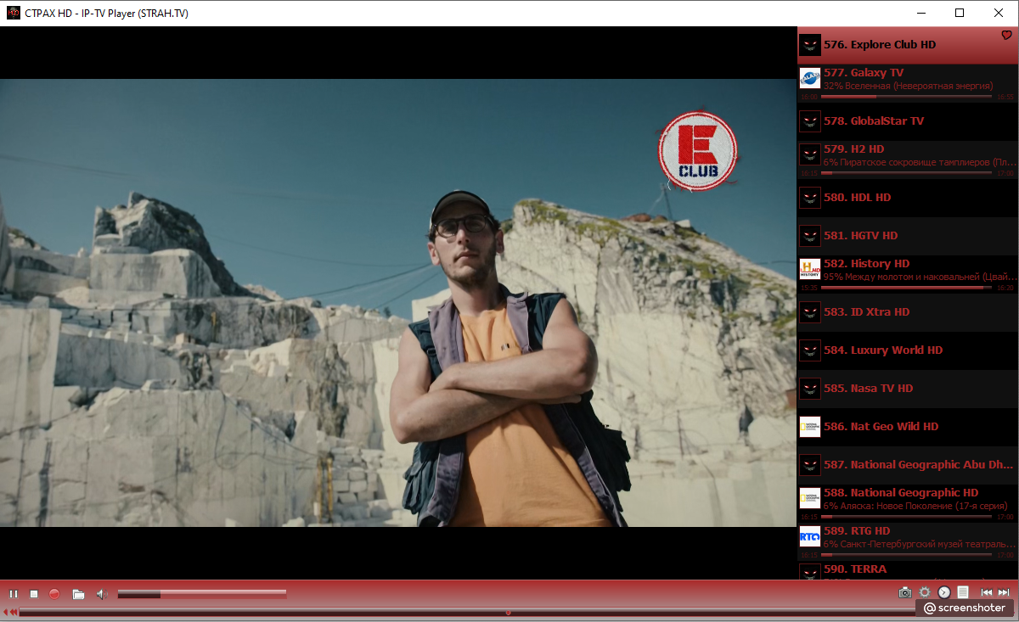1019x622 pixels.
Task: Open channel 578. GlobalStar TV
Action: [908, 121]
